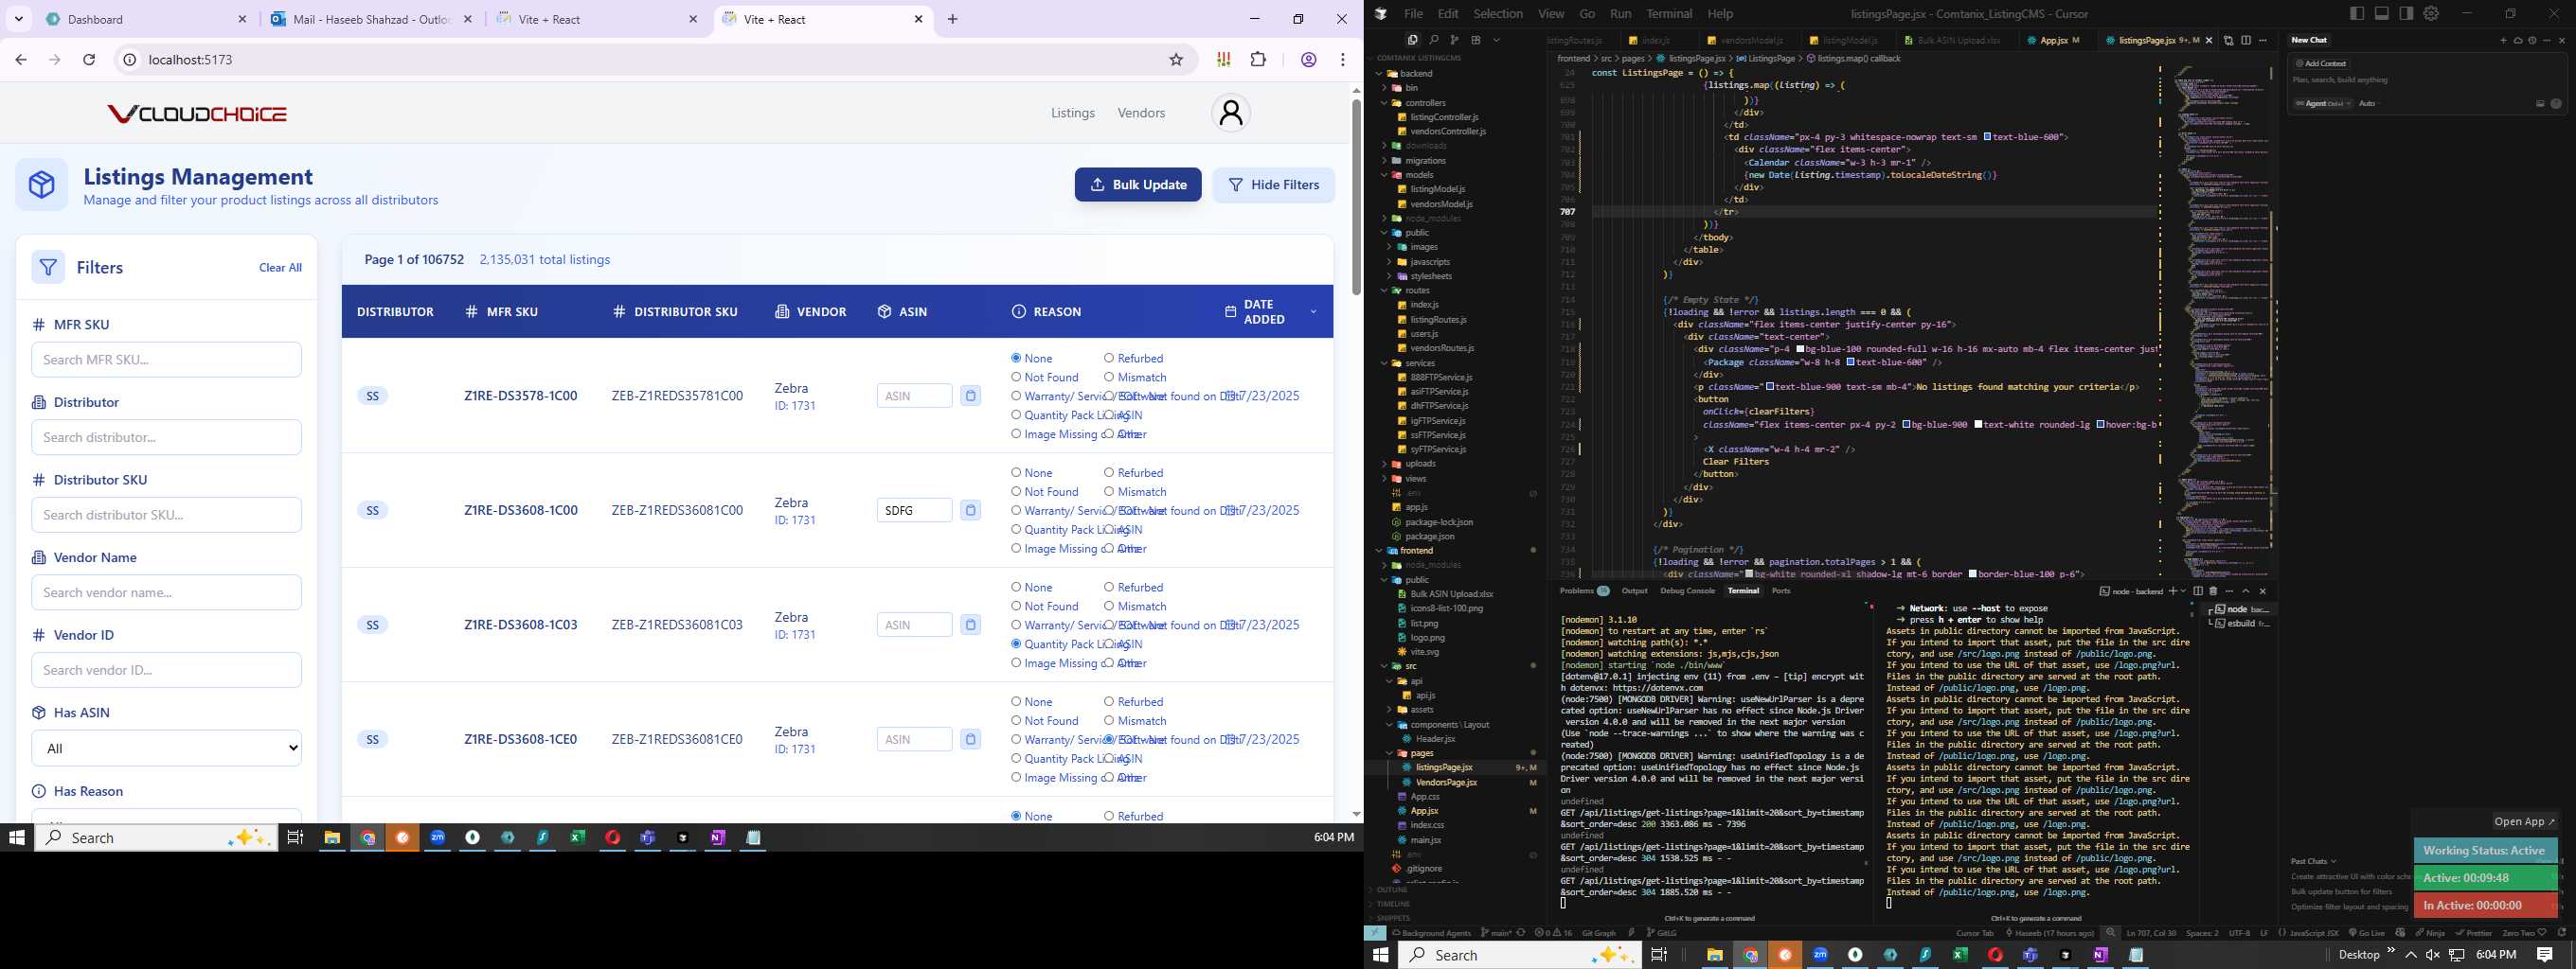2576x969 pixels.
Task: Click the Hide Filters button
Action: tap(1273, 185)
